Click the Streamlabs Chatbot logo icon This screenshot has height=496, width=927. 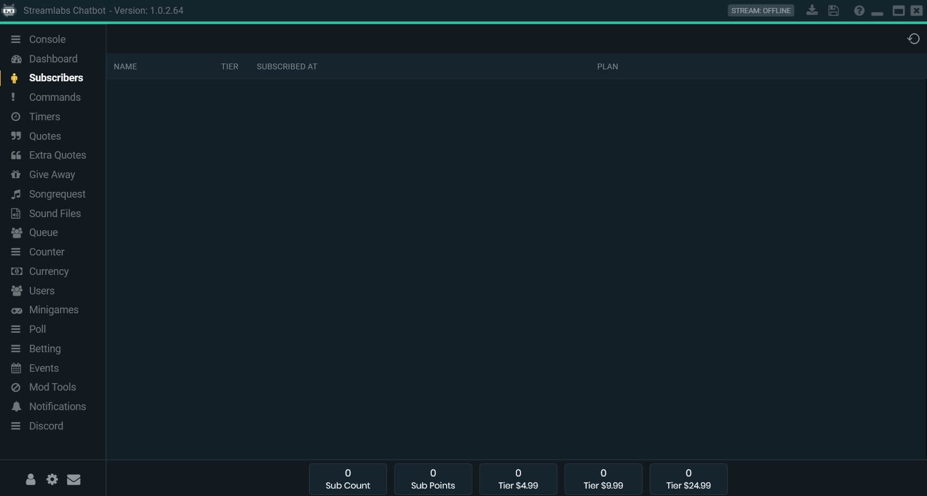(x=9, y=10)
